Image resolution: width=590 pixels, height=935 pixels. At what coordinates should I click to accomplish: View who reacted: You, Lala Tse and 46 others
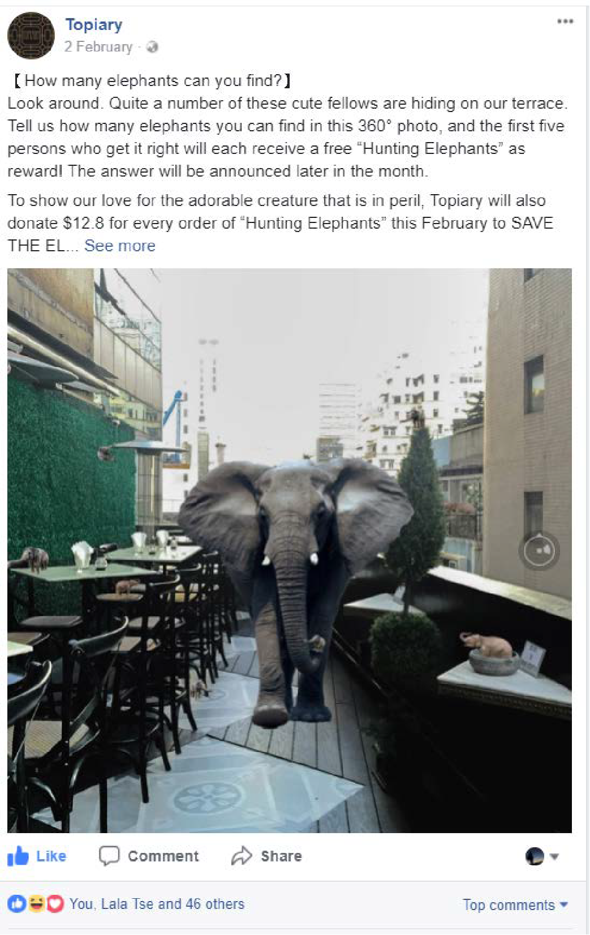point(157,904)
